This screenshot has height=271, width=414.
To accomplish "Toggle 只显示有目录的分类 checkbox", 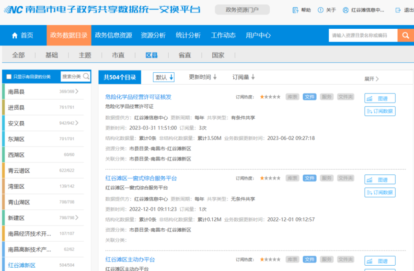I will pyautogui.click(x=9, y=77).
